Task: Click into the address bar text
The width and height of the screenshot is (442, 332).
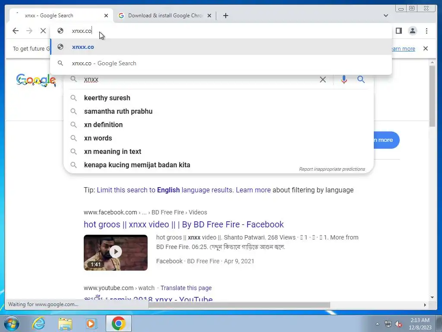Action: click(82, 31)
